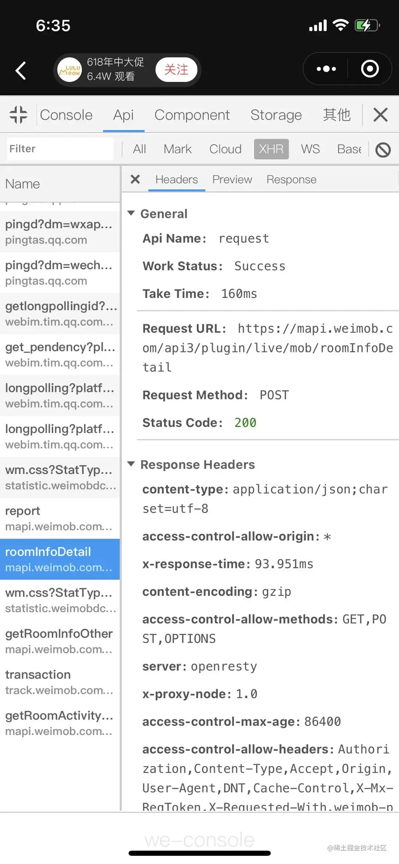
Task: Collapse the General section triangle
Action: point(131,213)
